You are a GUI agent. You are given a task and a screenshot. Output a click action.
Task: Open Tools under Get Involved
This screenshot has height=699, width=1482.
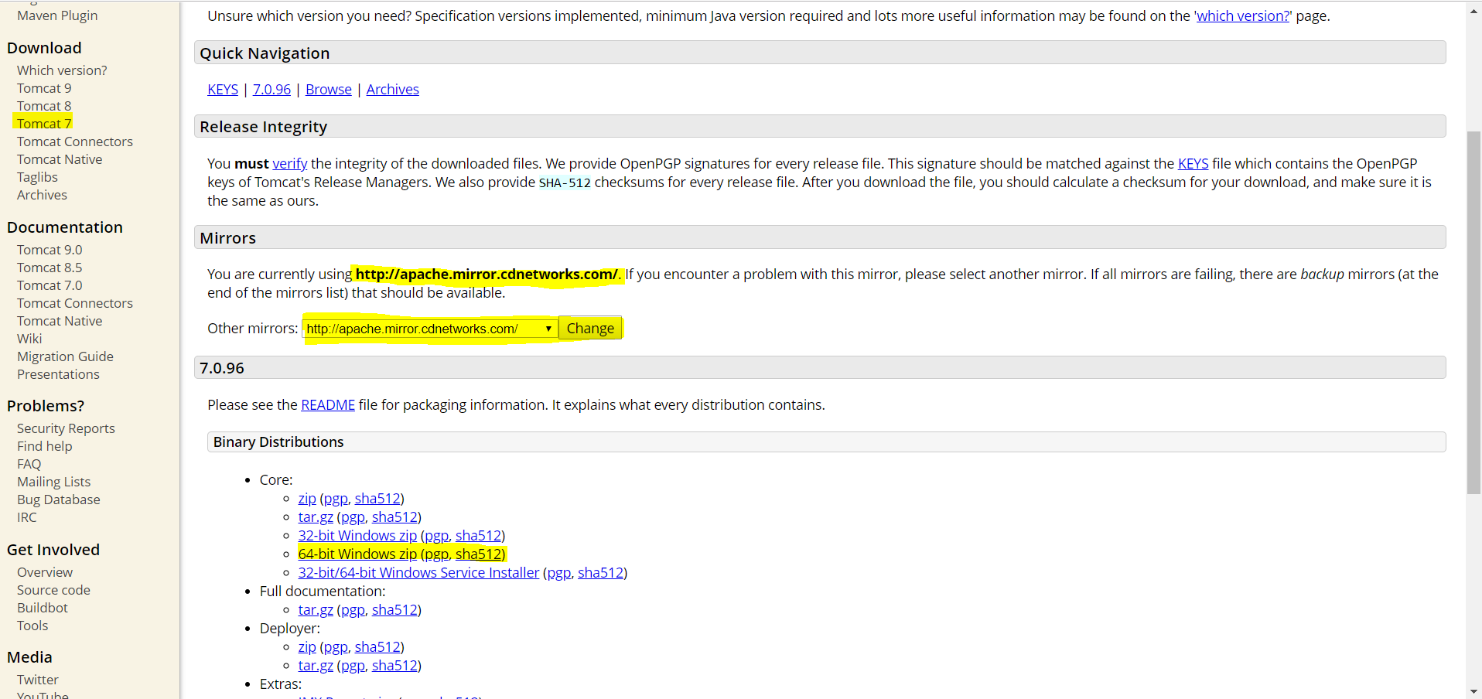tap(32, 626)
